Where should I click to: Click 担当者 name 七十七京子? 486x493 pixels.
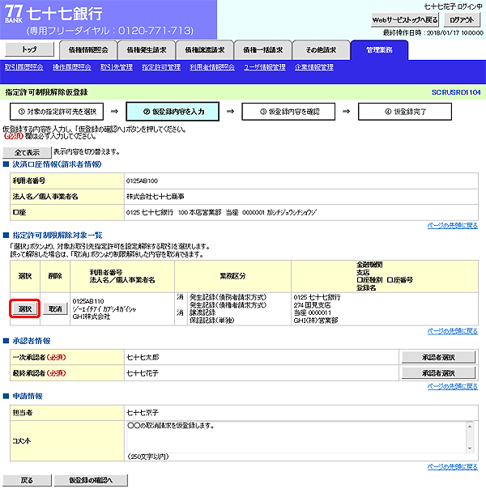143,413
